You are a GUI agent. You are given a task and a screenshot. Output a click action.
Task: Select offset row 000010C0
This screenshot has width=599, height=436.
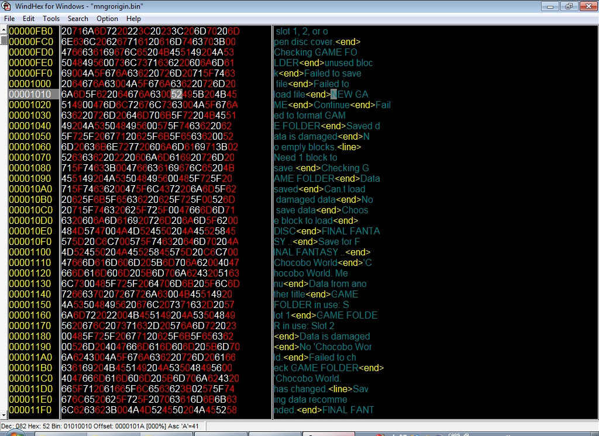30,210
